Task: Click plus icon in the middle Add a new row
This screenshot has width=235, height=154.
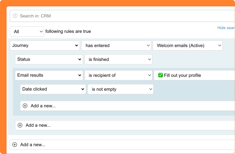Action: point(20,125)
